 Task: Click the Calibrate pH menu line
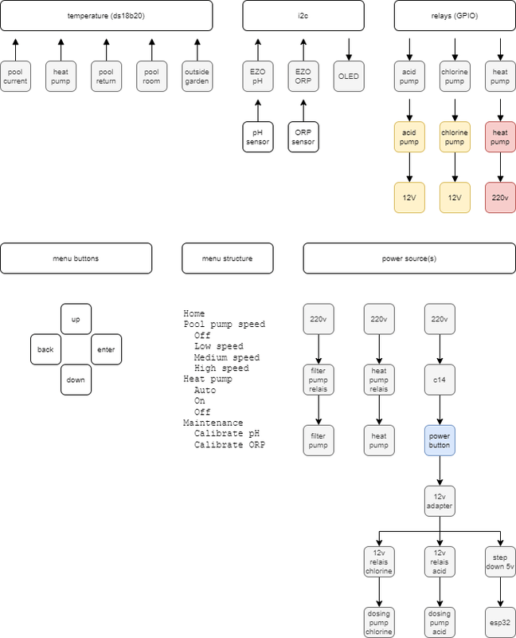coord(227,434)
